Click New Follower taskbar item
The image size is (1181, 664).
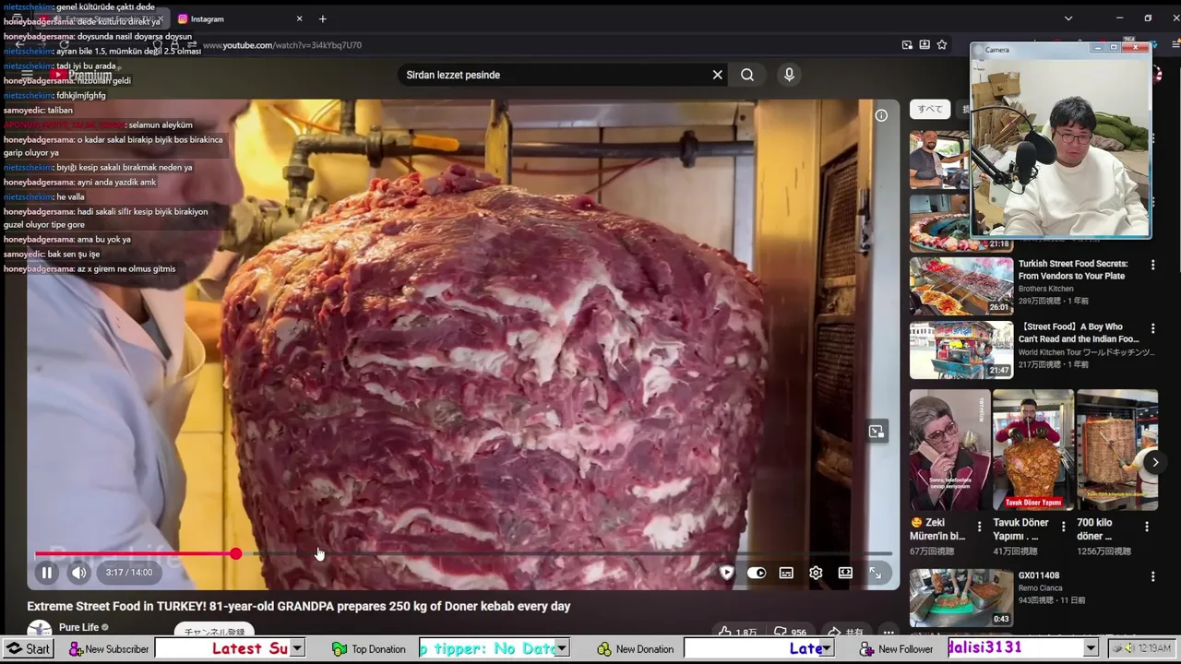[897, 648]
